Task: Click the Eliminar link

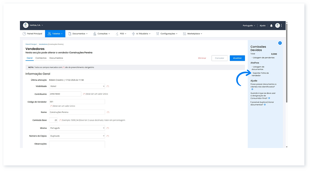Action: [x=202, y=58]
